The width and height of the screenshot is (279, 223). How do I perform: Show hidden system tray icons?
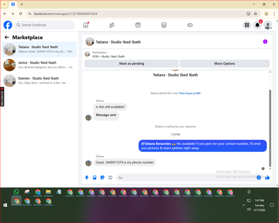coord(243,205)
